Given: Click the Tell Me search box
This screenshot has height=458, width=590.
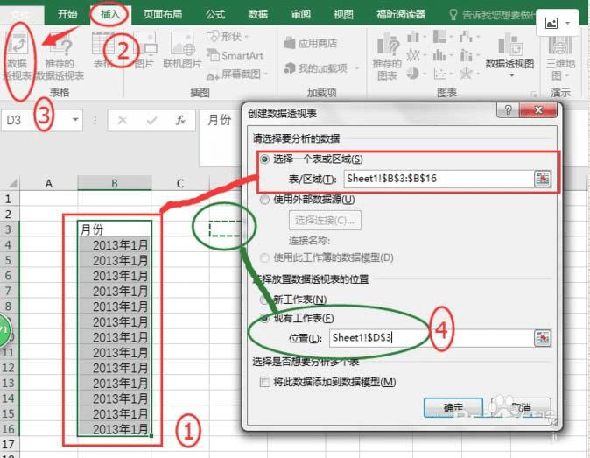Looking at the screenshot, I should tap(493, 14).
